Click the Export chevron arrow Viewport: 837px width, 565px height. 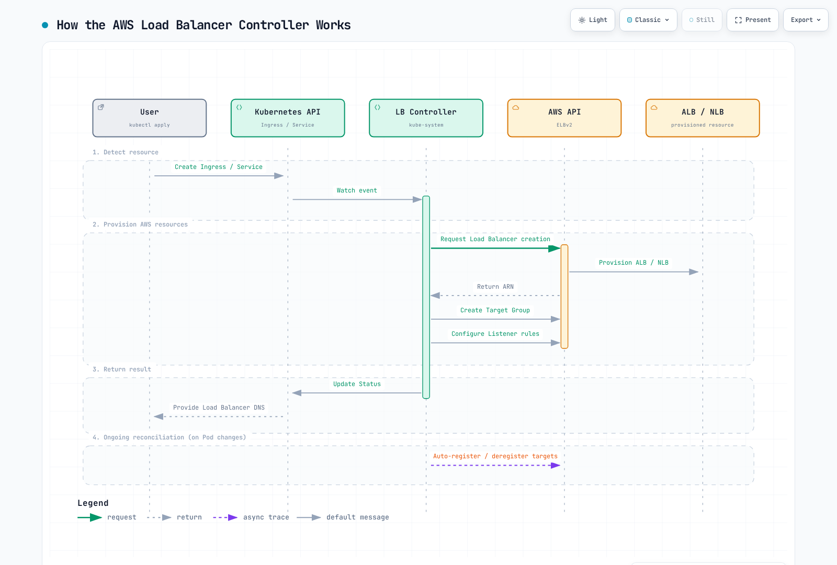point(819,20)
